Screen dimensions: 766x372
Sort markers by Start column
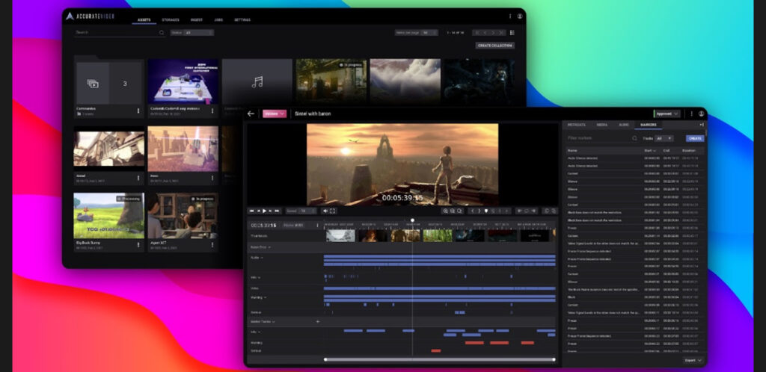[x=650, y=151]
